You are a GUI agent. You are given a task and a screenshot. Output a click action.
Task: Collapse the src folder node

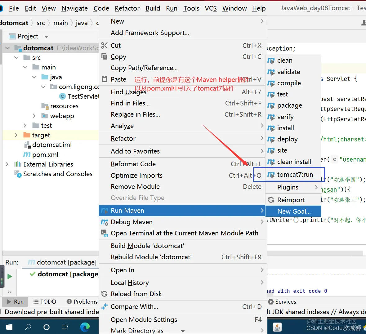click(x=16, y=58)
